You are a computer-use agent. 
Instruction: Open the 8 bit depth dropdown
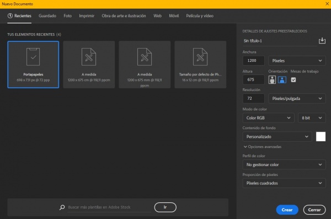click(312, 118)
